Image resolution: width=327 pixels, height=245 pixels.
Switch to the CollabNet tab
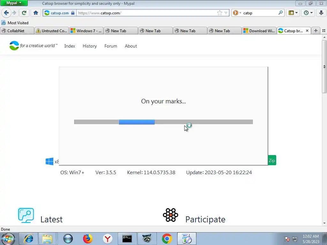tap(17, 31)
